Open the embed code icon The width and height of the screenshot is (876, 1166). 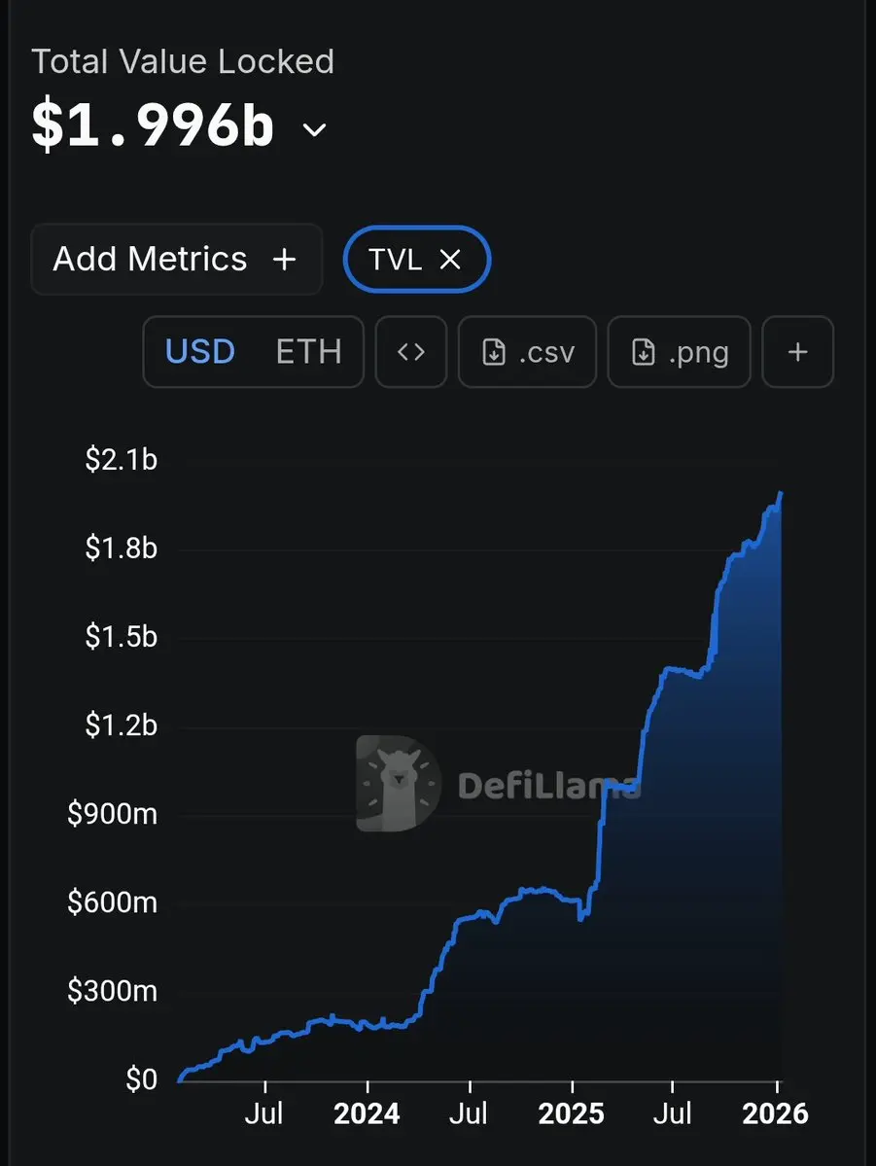pos(411,351)
